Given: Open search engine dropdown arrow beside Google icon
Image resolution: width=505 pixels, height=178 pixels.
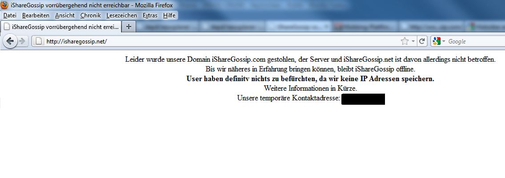Looking at the screenshot, I should [444, 41].
